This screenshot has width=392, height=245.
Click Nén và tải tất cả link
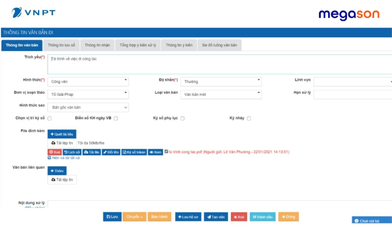coord(64,158)
